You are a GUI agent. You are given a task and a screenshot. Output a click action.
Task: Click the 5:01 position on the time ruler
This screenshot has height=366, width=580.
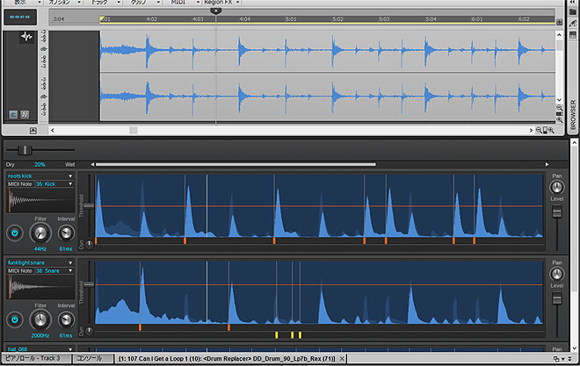(291, 18)
